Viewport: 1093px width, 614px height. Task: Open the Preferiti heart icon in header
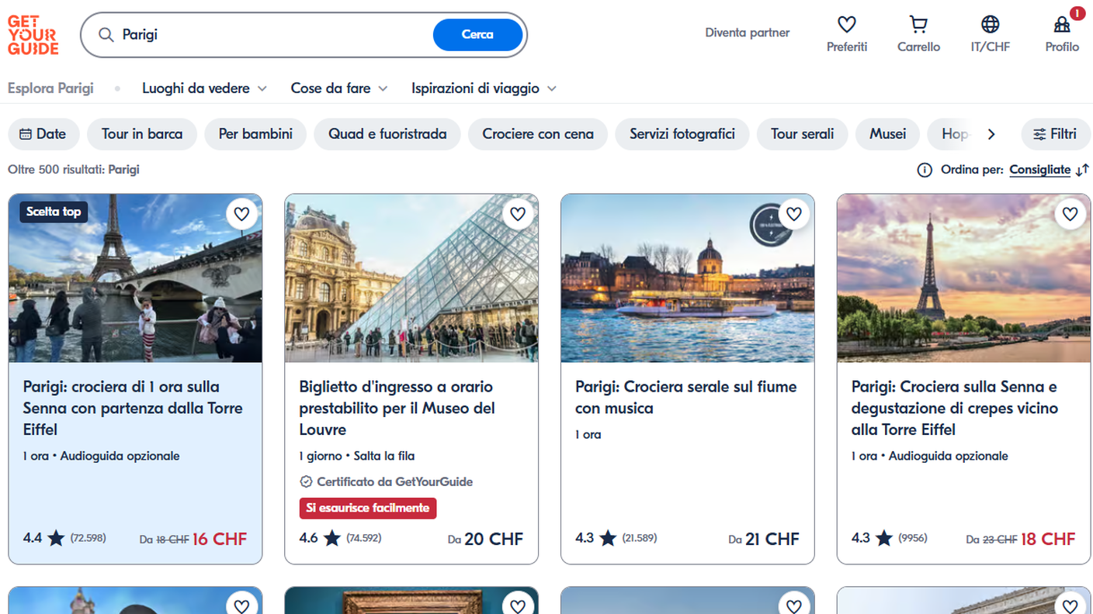pos(846,25)
